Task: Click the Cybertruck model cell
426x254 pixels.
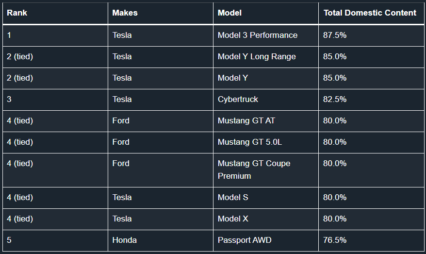Action: click(x=266, y=100)
